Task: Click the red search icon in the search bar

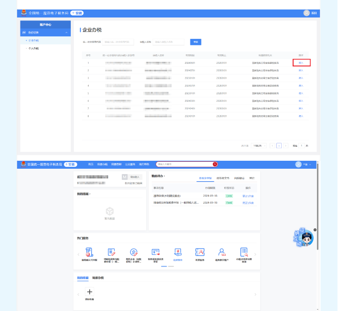Action: pyautogui.click(x=215, y=164)
